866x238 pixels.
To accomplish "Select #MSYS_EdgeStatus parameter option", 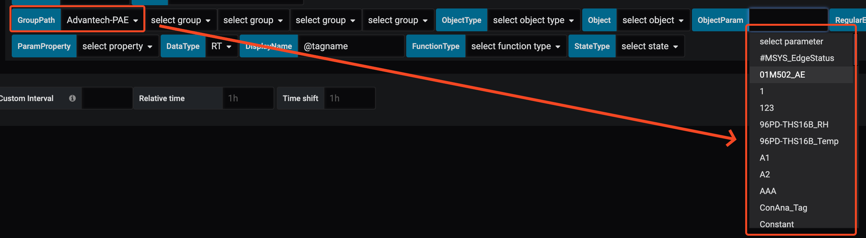I will (796, 58).
